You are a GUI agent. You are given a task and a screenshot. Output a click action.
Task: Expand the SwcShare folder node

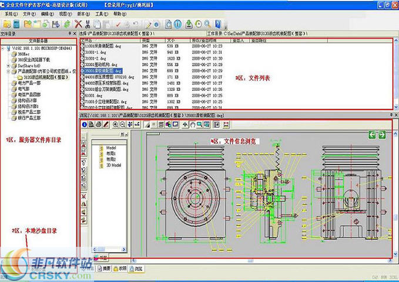(x=8, y=66)
